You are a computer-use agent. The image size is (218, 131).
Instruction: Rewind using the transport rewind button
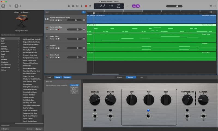pyautogui.click(x=69, y=6)
